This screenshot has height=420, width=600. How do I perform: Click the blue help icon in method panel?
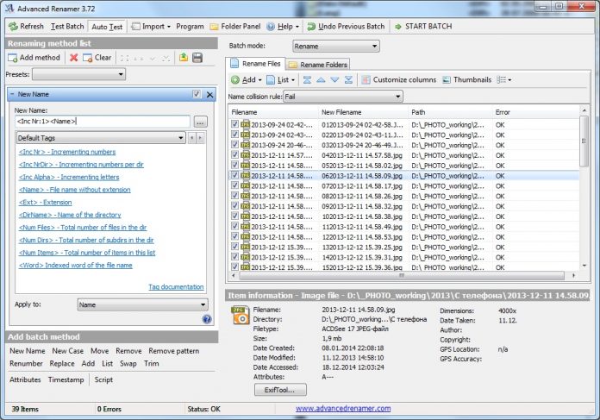tap(207, 319)
